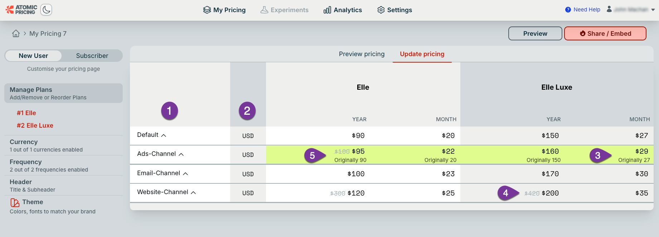This screenshot has width=659, height=237.
Task: Click the Preview button
Action: click(535, 34)
